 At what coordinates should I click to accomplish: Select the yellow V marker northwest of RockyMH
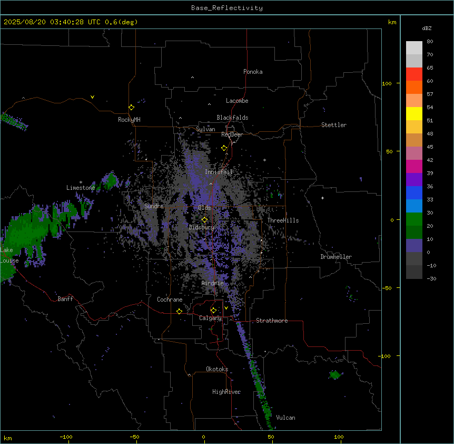(x=92, y=97)
